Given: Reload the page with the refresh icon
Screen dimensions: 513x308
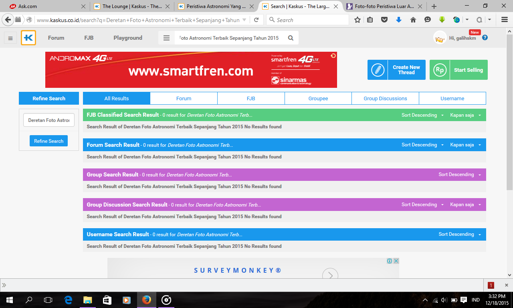Looking at the screenshot, I should pos(256,20).
